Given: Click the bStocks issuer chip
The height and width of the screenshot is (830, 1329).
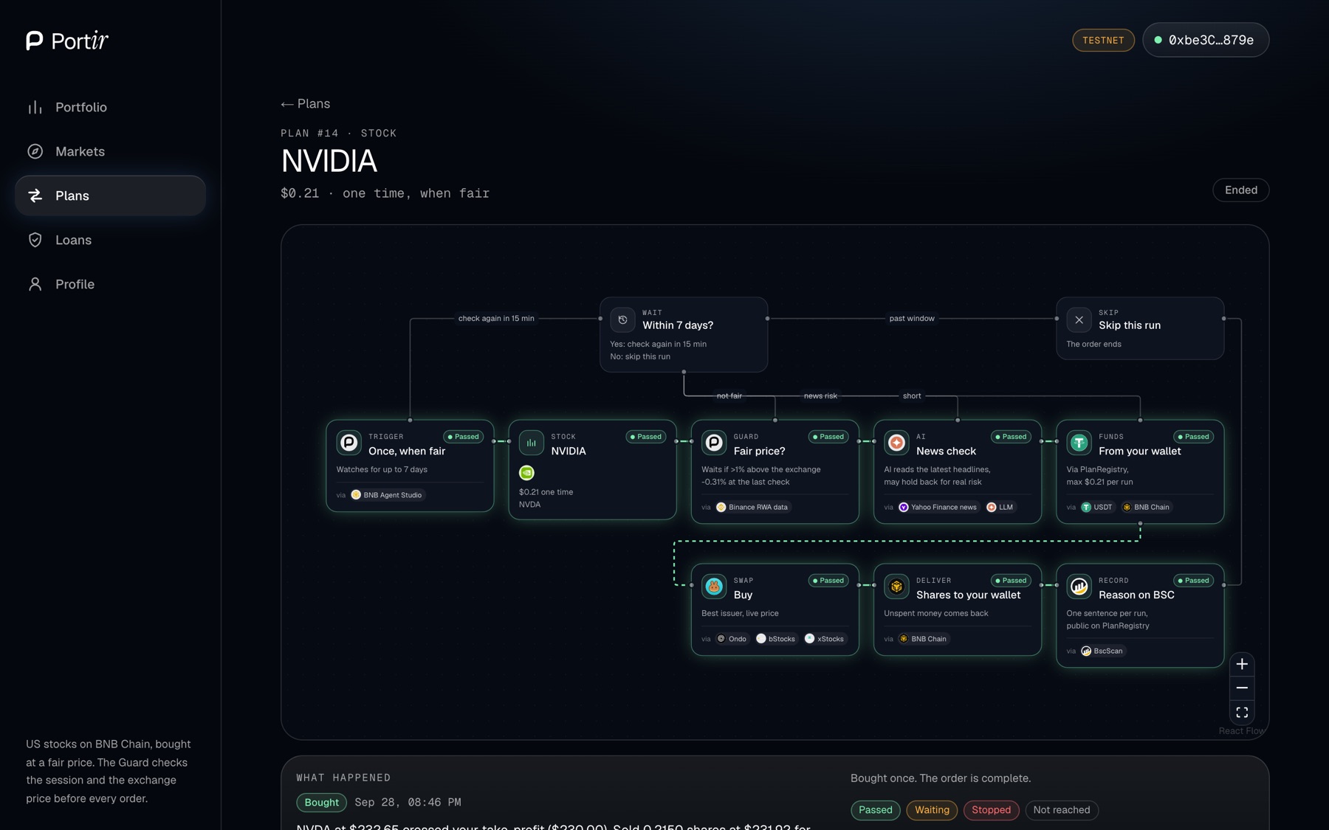Looking at the screenshot, I should tap(775, 639).
